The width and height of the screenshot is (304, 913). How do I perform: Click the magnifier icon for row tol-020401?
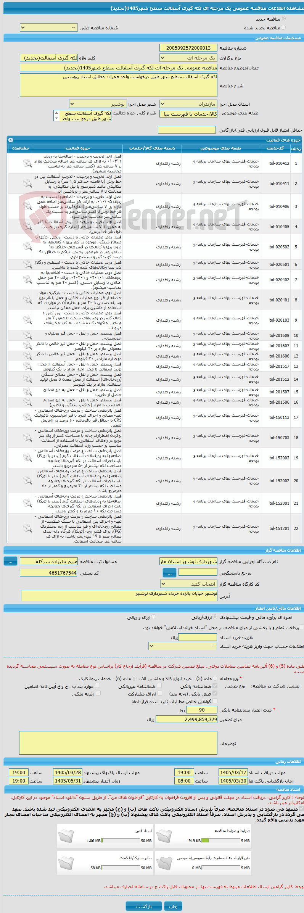point(27,300)
